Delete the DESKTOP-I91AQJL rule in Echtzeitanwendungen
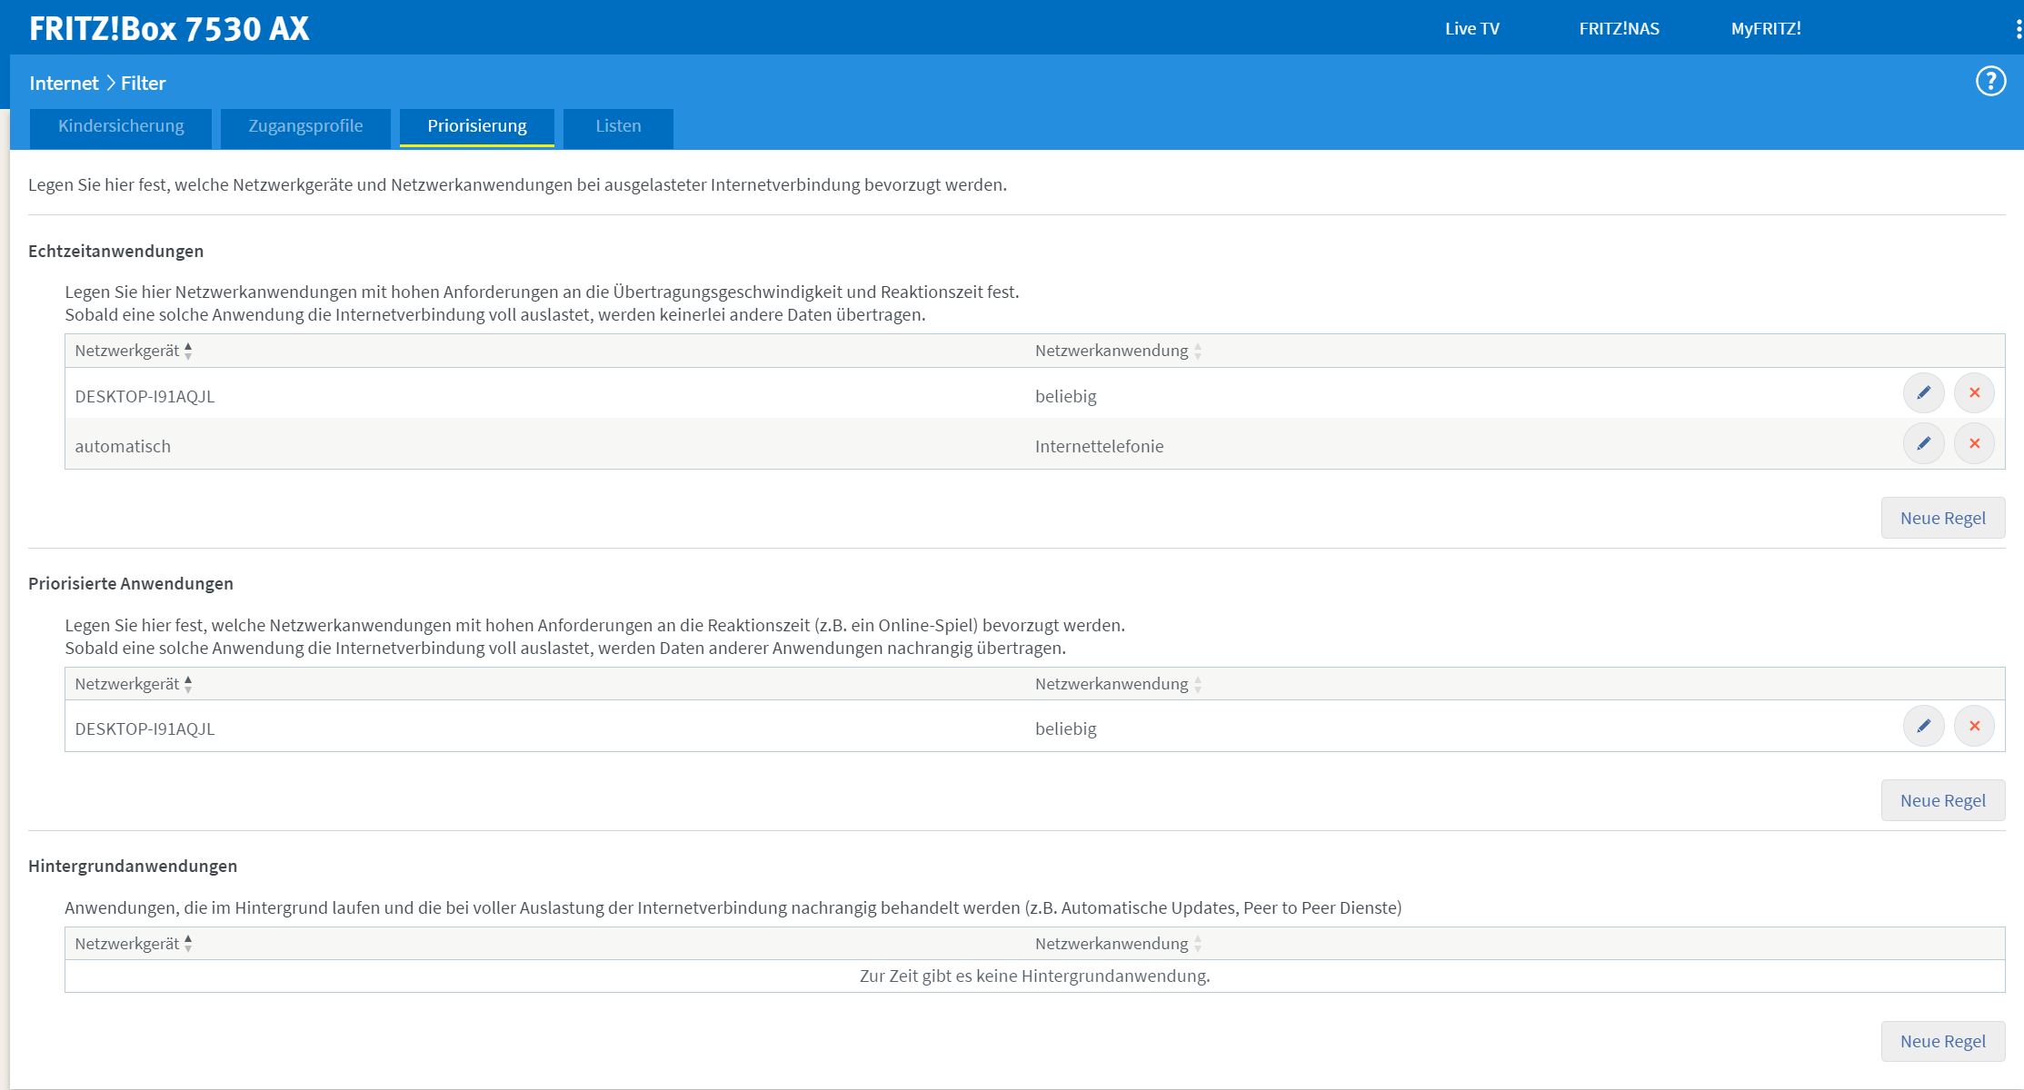Image resolution: width=2024 pixels, height=1090 pixels. (x=1974, y=393)
